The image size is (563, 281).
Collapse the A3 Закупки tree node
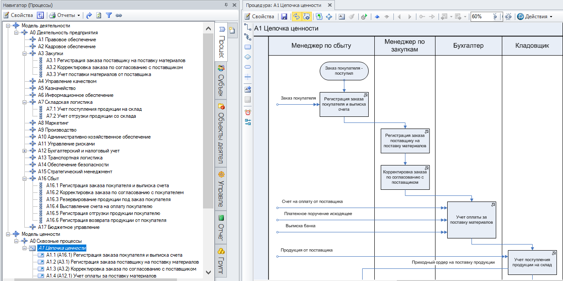click(24, 53)
